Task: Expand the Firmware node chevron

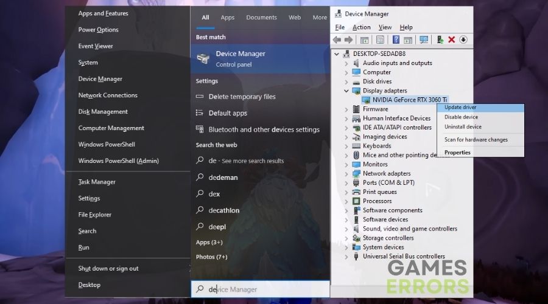Action: click(x=346, y=109)
